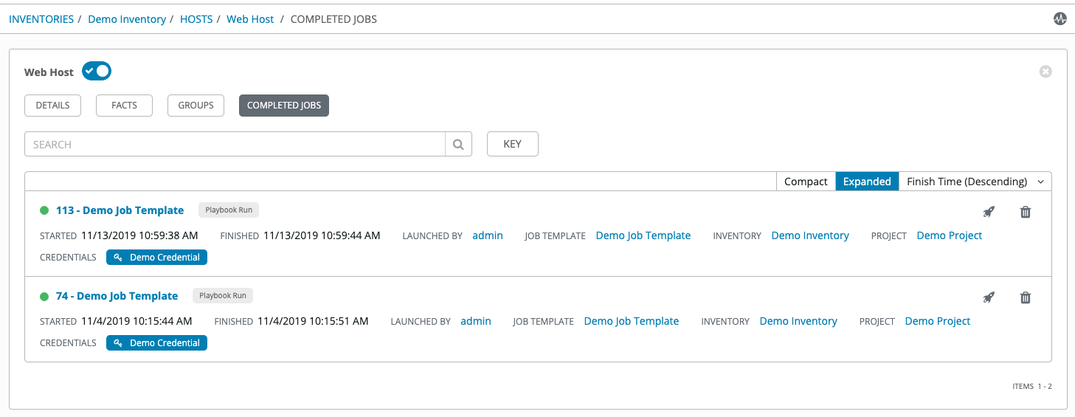Show the search KEY help
The width and height of the screenshot is (1075, 417).
[512, 145]
